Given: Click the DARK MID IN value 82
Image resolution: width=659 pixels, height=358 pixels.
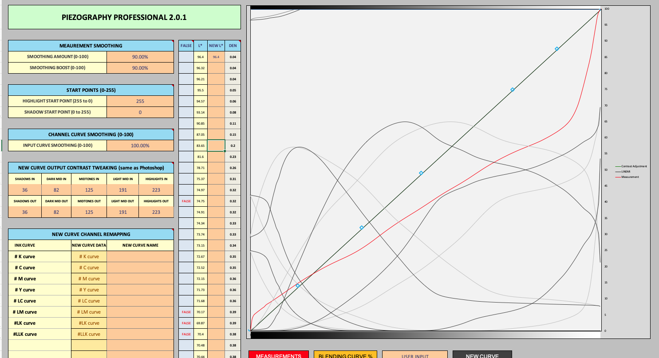Looking at the screenshot, I should click(56, 190).
